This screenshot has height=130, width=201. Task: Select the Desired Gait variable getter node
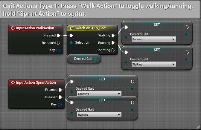(x=83, y=59)
